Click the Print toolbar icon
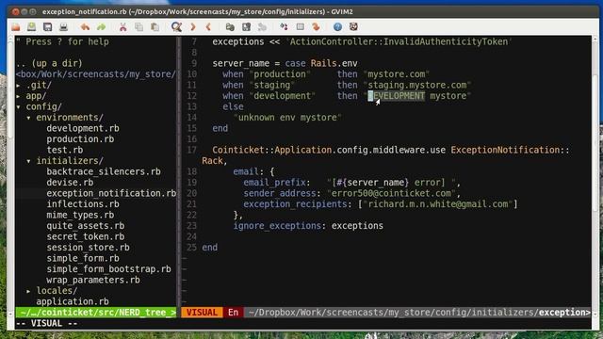This screenshot has width=603, height=339. [63, 26]
